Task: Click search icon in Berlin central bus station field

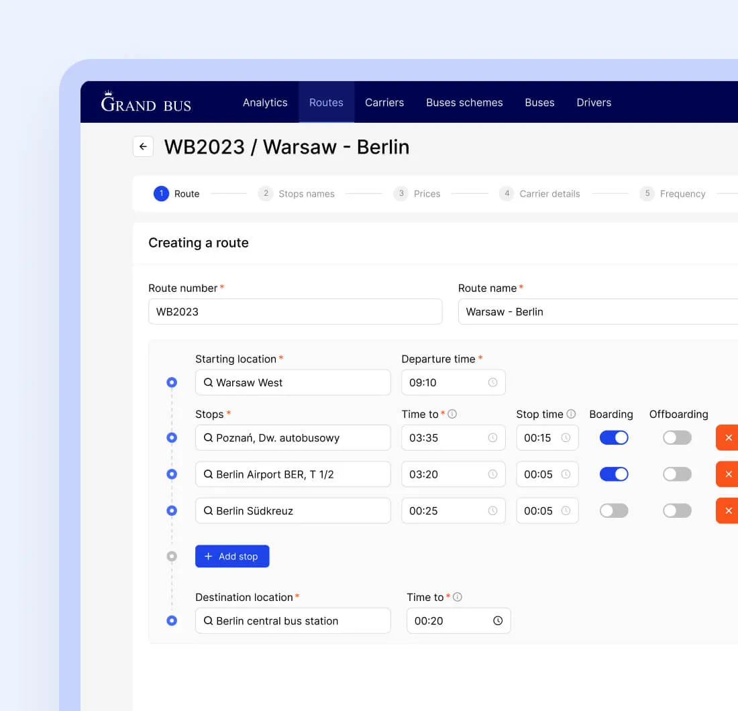Action: point(208,620)
